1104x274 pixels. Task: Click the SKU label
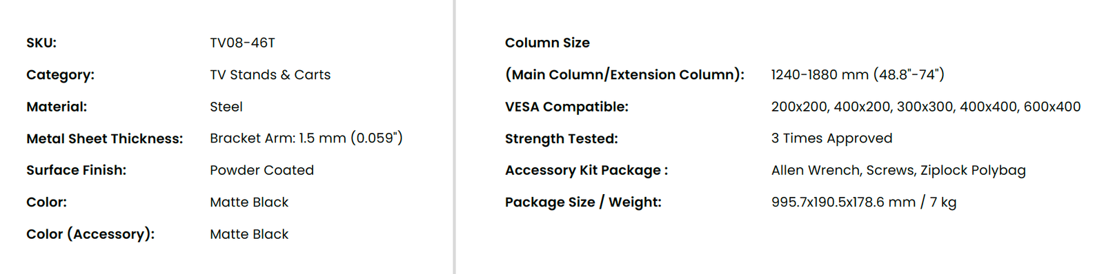coord(41,43)
